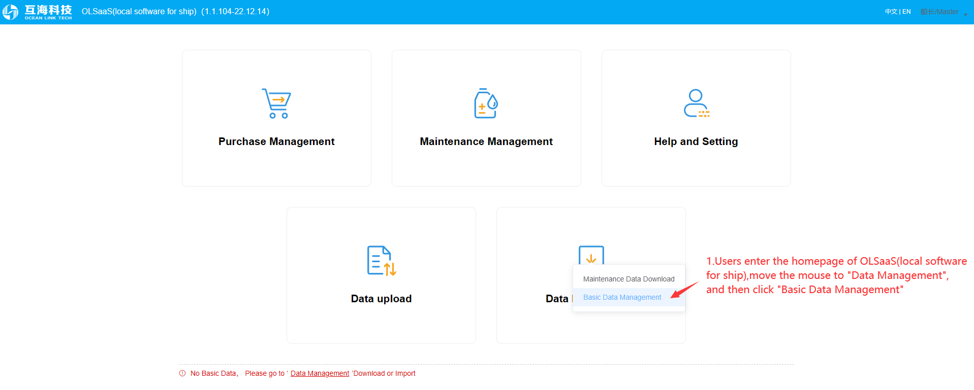Click the OLSaaS(local software for ship) title
Viewport: 974px width, 390px height.
pos(175,11)
